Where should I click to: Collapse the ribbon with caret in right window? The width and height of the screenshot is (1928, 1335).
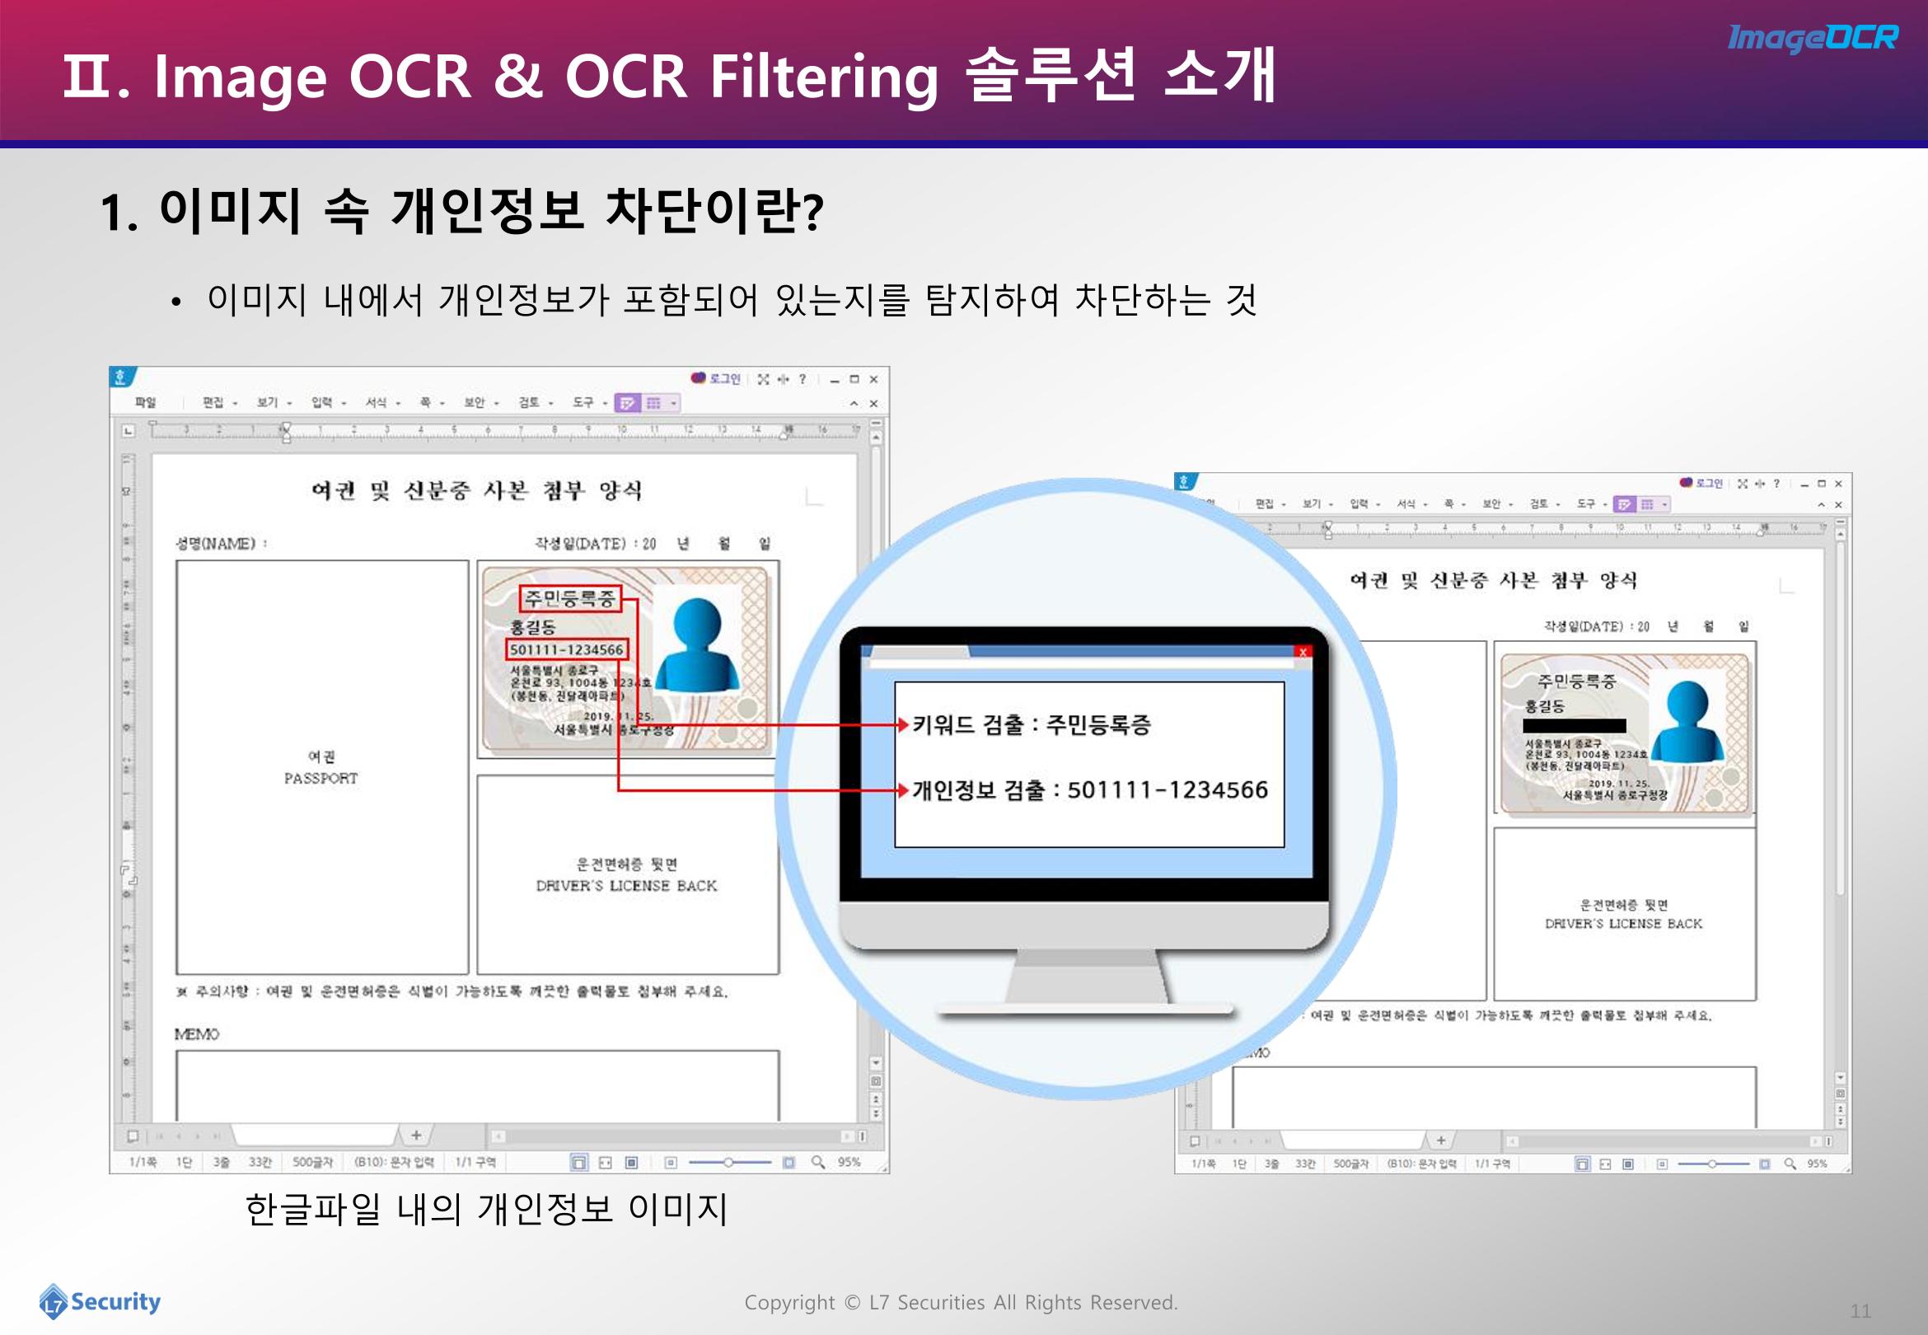point(1821,504)
